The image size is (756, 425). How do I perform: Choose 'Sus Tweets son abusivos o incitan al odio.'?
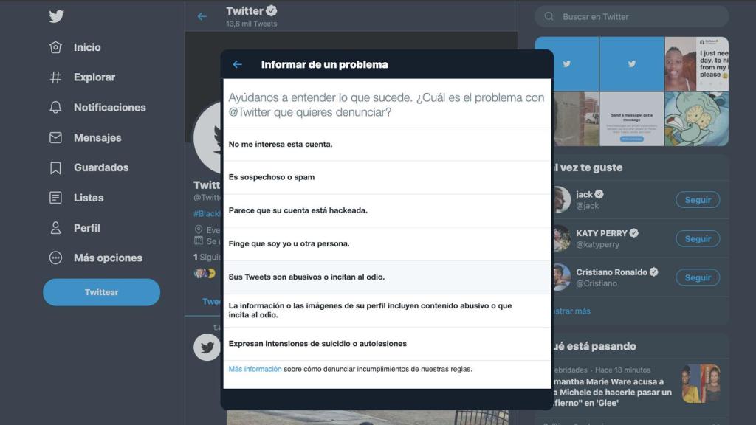point(387,277)
